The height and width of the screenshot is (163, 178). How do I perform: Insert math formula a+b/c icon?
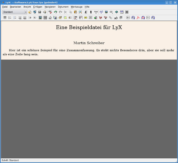coord(101,12)
